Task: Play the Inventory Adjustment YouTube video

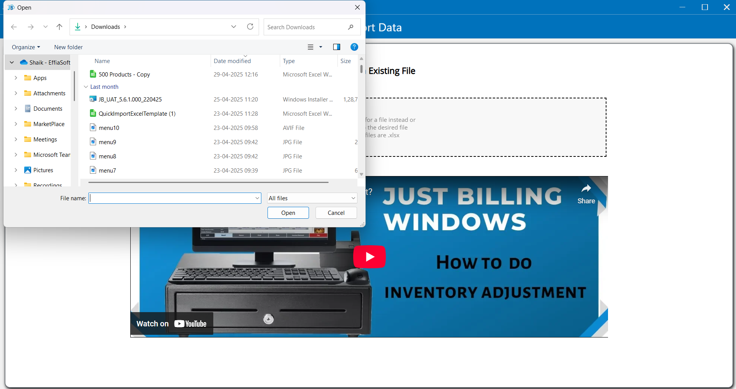Action: point(369,256)
